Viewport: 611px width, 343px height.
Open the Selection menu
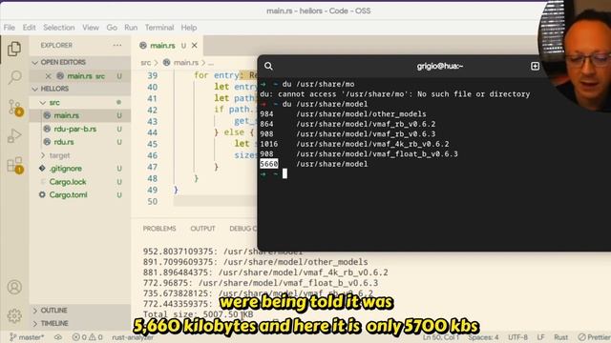(59, 28)
